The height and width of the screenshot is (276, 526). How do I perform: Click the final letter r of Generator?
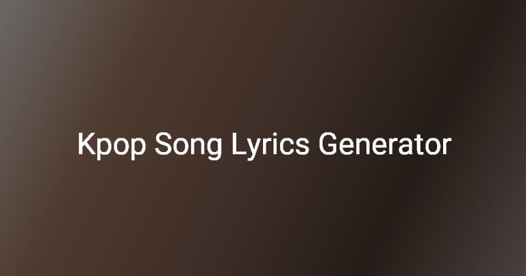[x=447, y=147]
